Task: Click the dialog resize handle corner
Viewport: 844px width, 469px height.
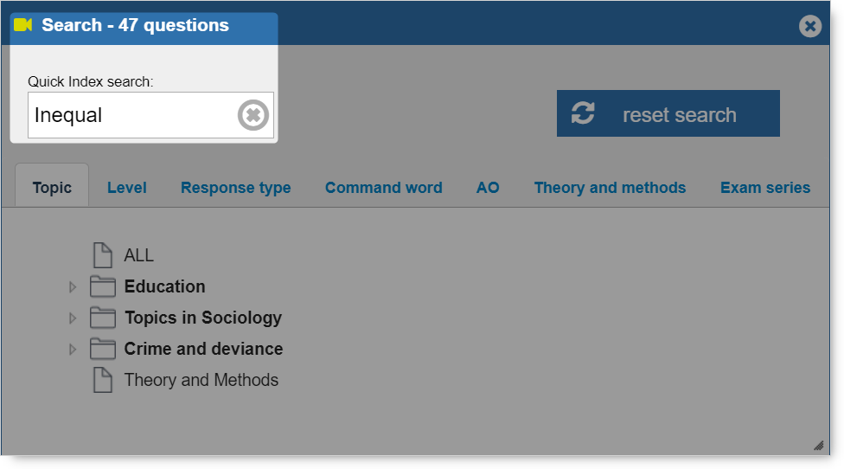Action: click(x=818, y=446)
